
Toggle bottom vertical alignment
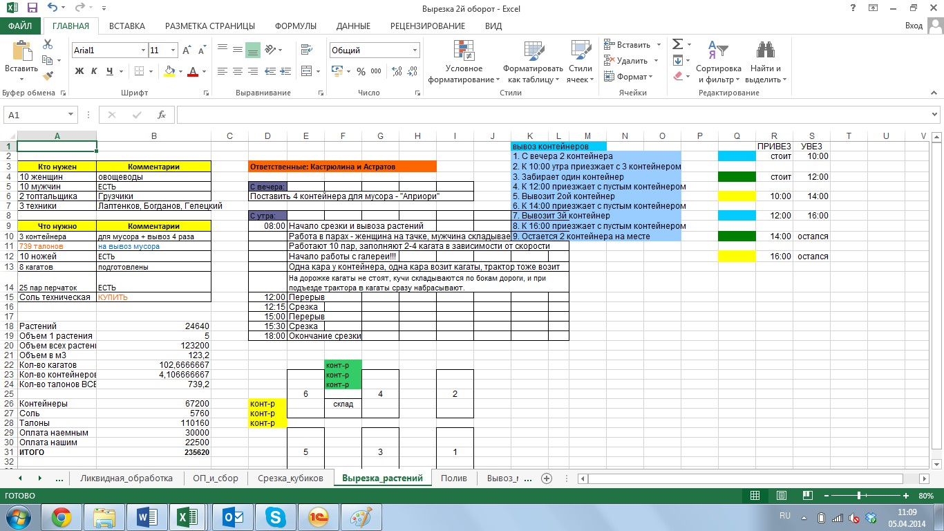click(253, 50)
